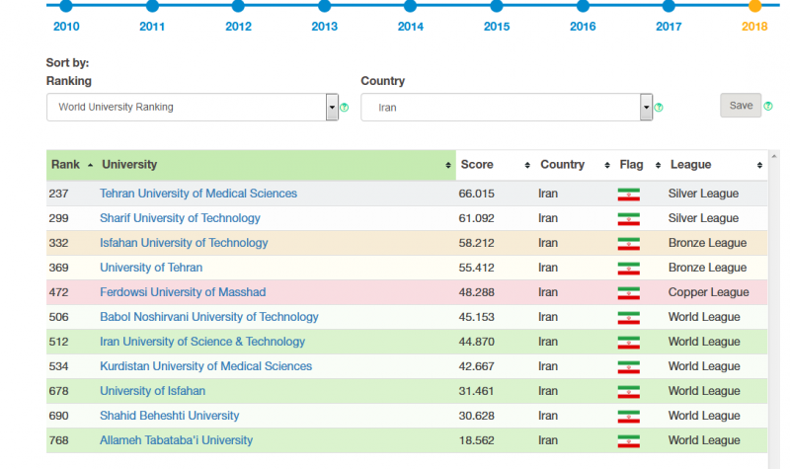Click Iran flag in Babol Noshirvani row

coord(628,318)
